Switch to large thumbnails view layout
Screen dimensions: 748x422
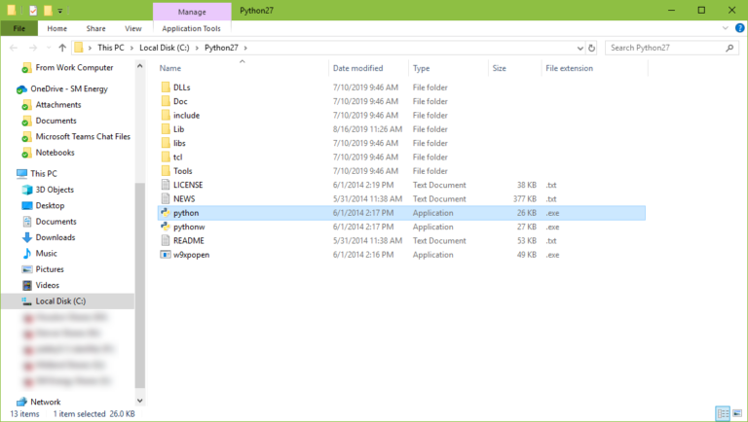click(736, 413)
